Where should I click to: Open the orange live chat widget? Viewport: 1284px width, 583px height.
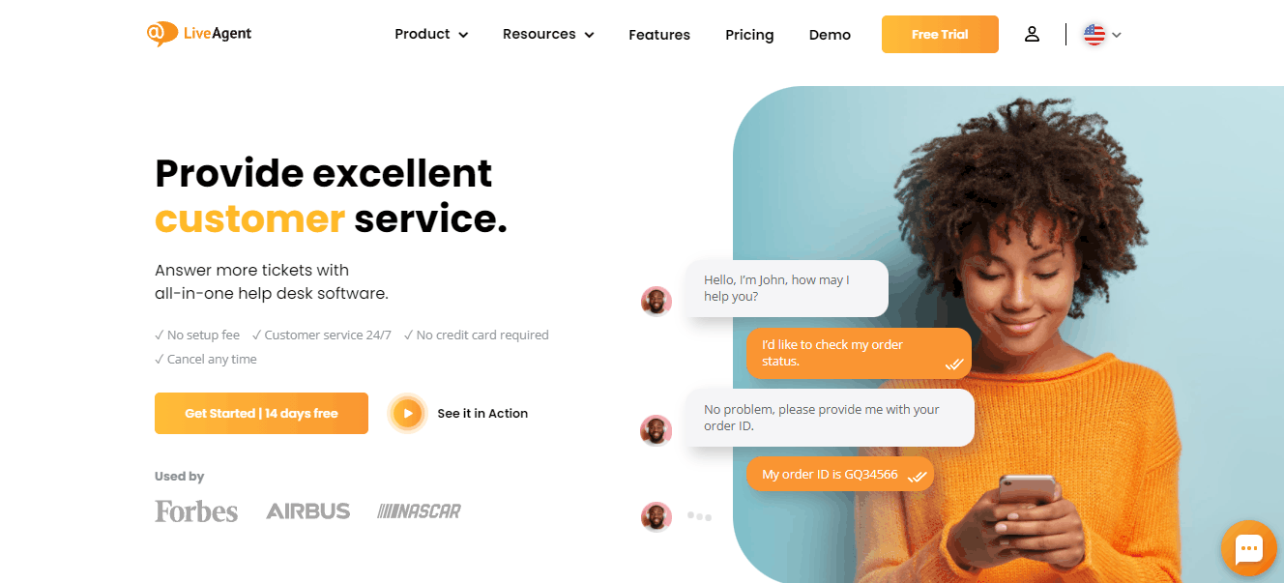pyautogui.click(x=1249, y=548)
